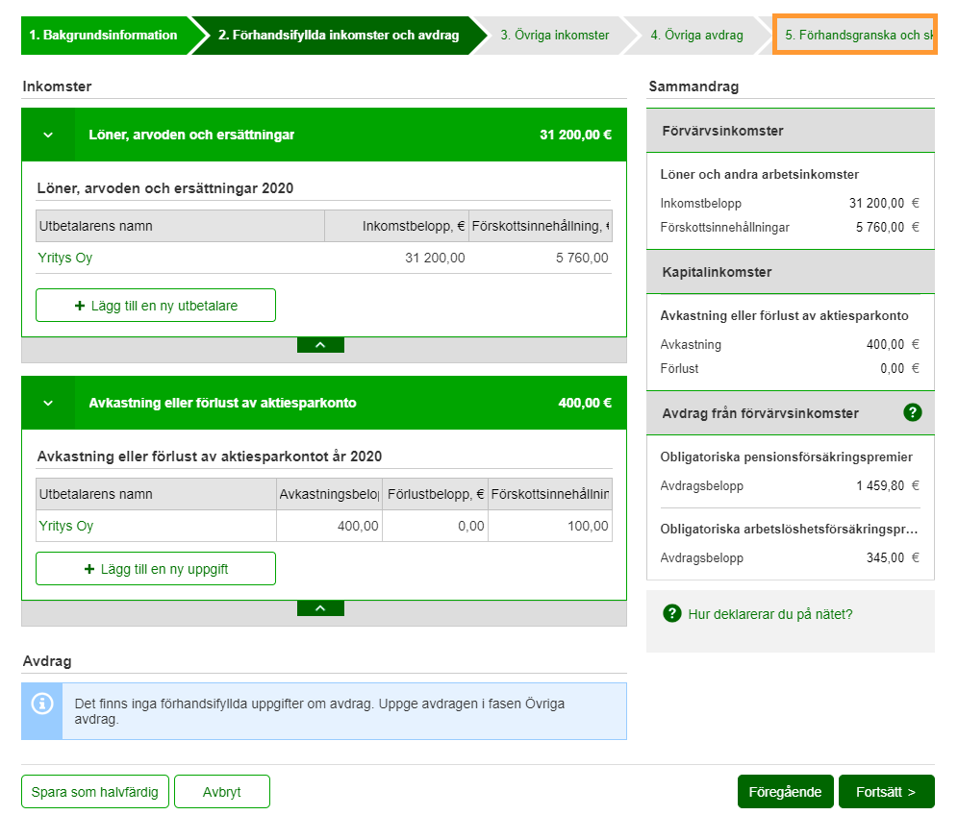Go to step 1. Bakgrundsinformation
The height and width of the screenshot is (815, 958).
[103, 36]
